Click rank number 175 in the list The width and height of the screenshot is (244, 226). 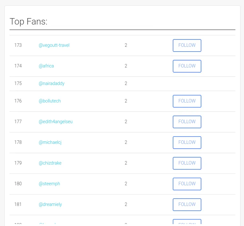pyautogui.click(x=18, y=84)
